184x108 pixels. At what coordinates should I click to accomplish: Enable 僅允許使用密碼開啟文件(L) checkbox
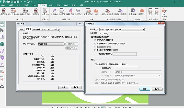pyautogui.click(x=95, y=50)
